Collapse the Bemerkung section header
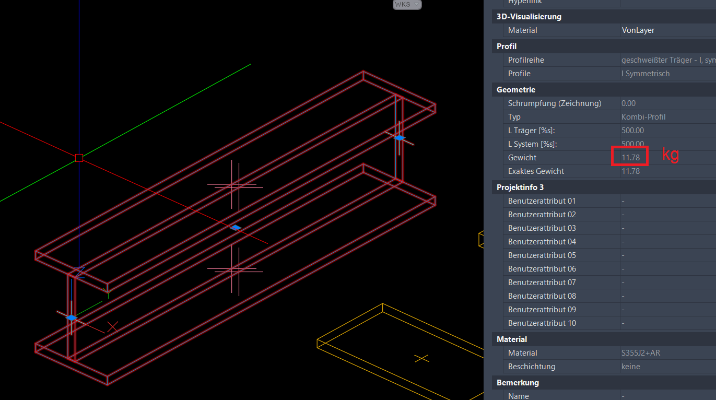Screen dimensions: 716x400 518,382
